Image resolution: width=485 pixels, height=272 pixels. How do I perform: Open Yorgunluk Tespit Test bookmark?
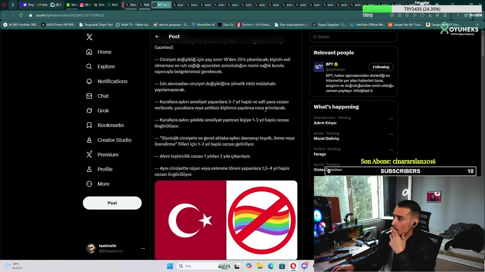pyautogui.click(x=96, y=25)
